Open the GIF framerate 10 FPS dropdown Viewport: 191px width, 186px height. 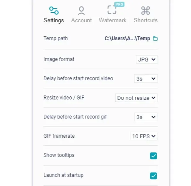coord(144,136)
